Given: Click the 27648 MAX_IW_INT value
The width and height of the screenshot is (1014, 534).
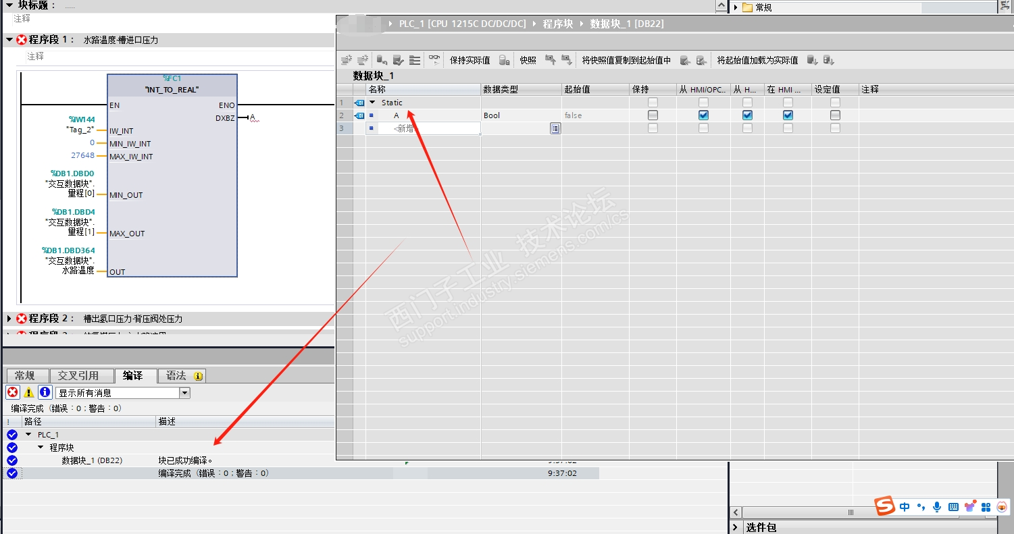Looking at the screenshot, I should click(x=82, y=156).
